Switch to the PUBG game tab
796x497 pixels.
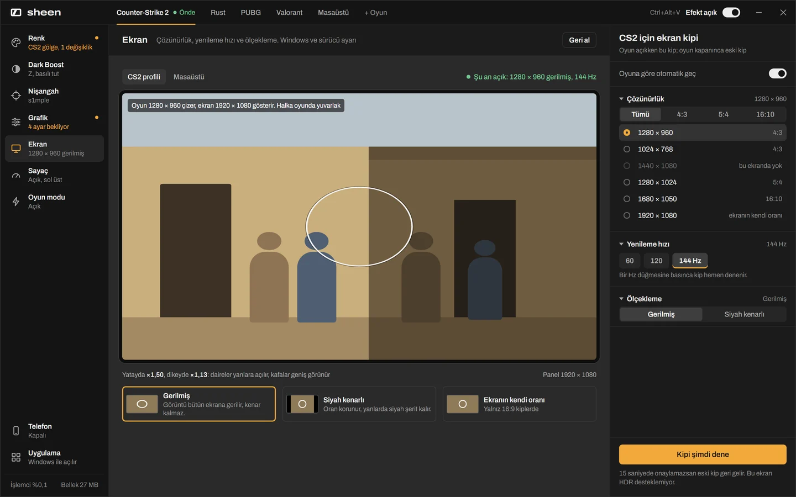(251, 12)
